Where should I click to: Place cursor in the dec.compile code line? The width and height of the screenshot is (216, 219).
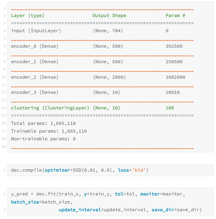[79, 170]
